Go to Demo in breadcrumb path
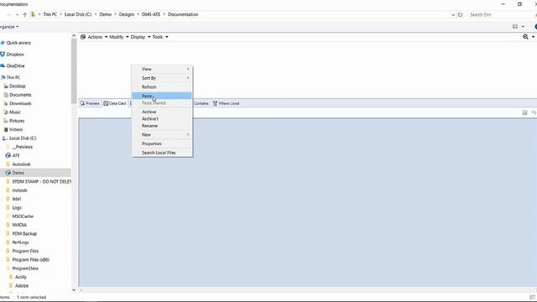 (x=106, y=15)
